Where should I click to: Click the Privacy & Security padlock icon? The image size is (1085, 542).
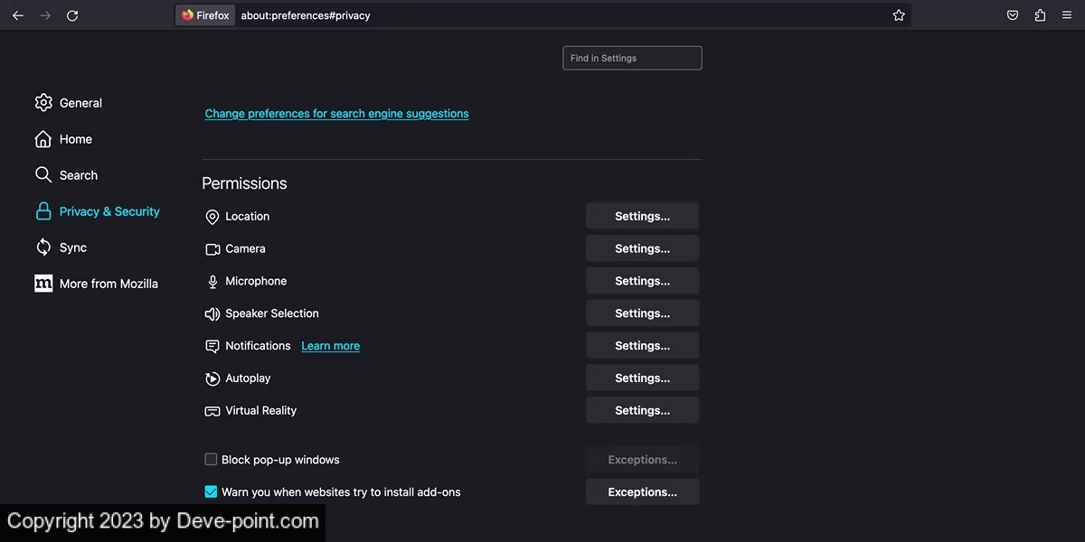point(43,211)
